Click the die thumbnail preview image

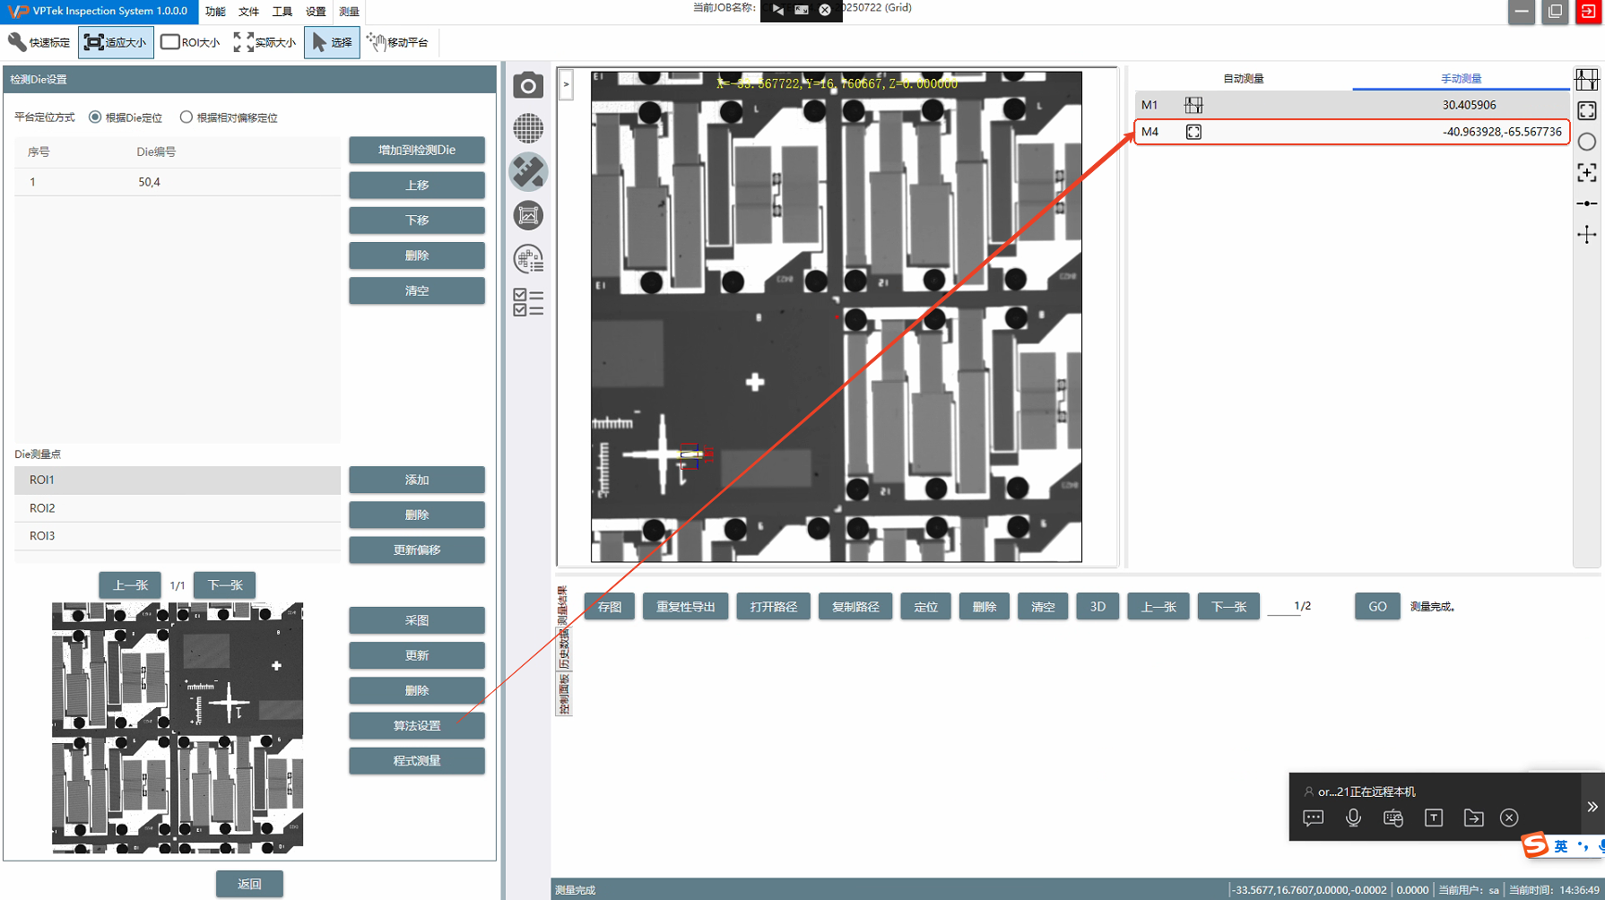(178, 727)
